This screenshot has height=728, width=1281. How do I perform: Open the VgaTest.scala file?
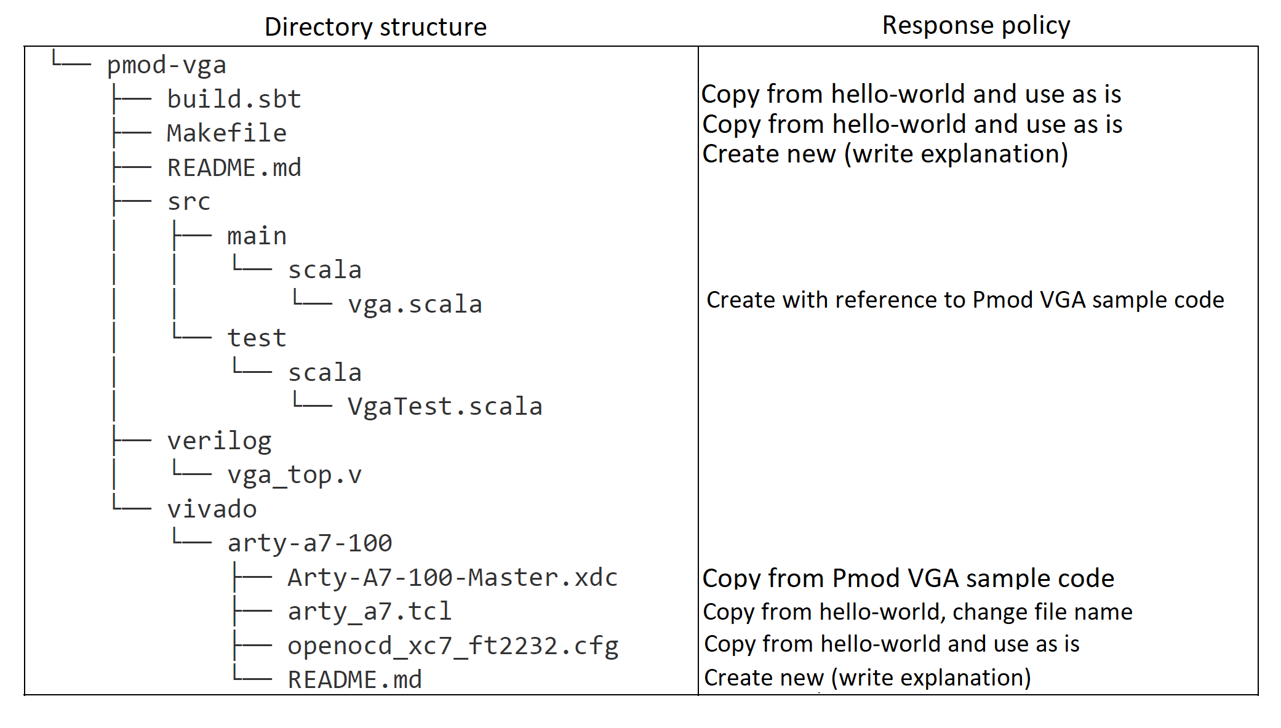[x=445, y=407]
